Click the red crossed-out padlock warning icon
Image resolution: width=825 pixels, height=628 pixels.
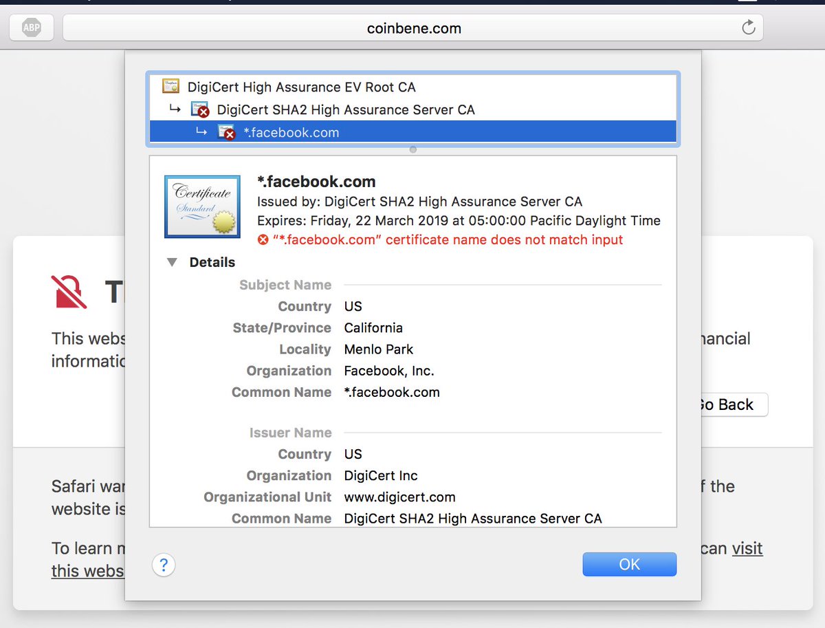[69, 291]
